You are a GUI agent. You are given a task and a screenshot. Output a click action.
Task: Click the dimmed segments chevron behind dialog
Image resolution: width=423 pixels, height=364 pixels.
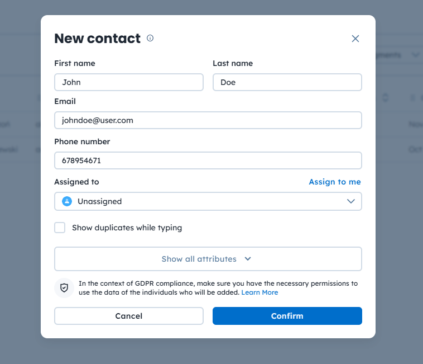[415, 55]
